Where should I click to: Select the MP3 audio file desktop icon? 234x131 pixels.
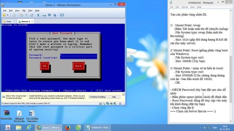pos(19,116)
